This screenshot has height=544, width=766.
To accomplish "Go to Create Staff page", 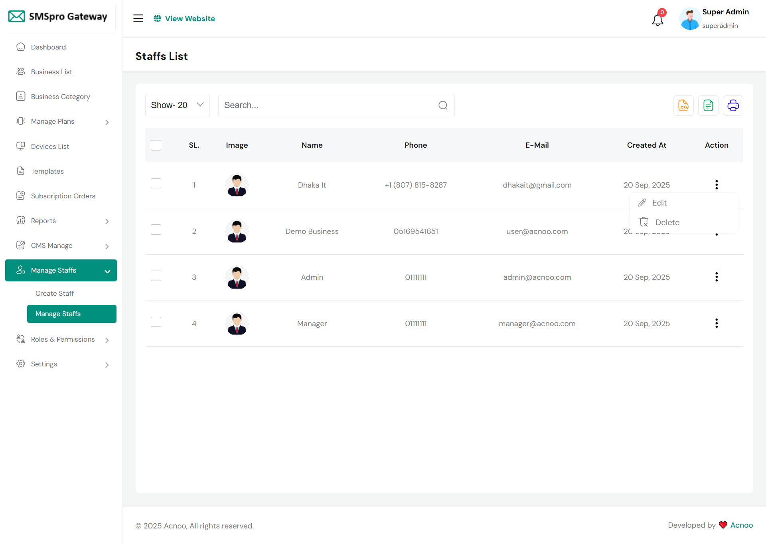I will click(x=55, y=293).
